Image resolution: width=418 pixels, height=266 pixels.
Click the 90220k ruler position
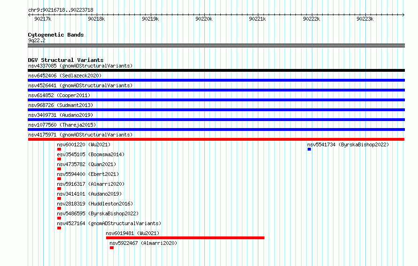[x=204, y=19]
